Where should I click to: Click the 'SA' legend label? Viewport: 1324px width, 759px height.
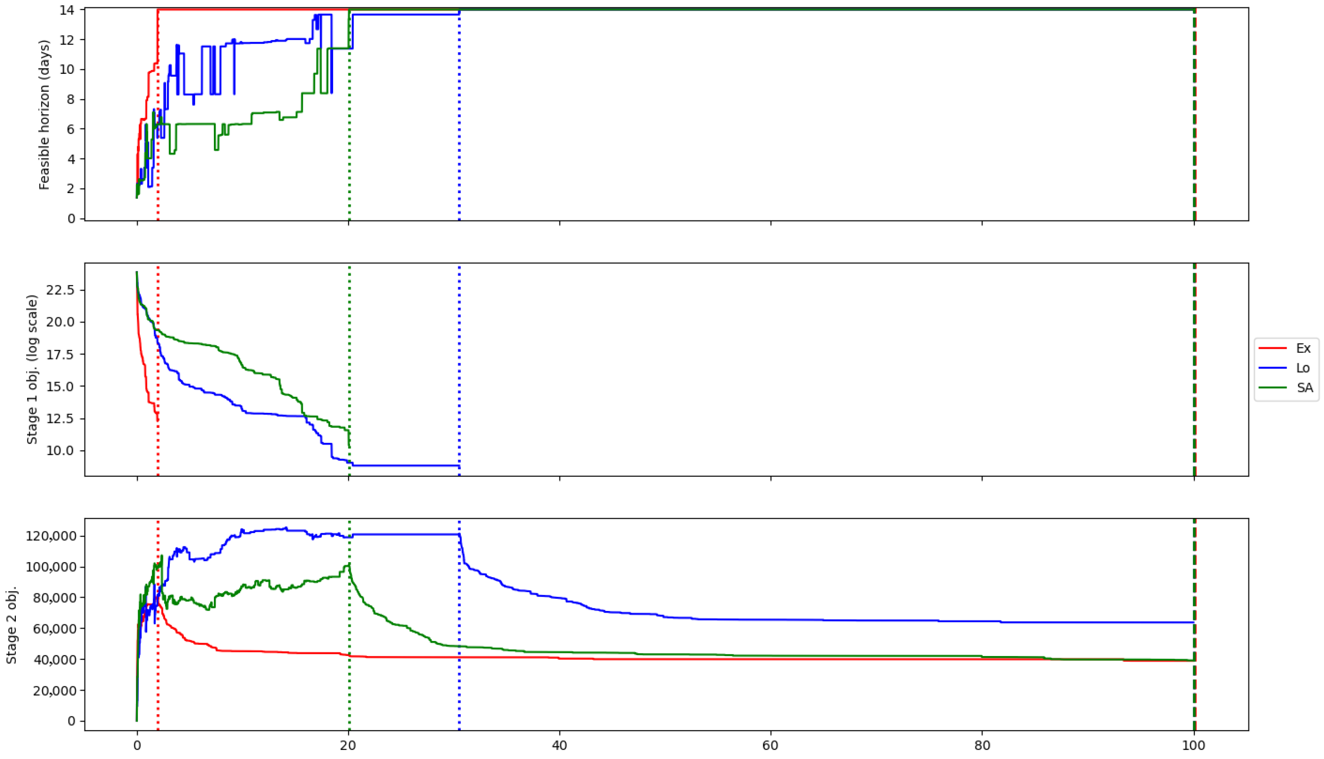pyautogui.click(x=1305, y=388)
